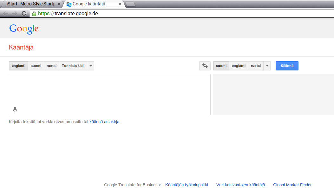Select ruotsi as source language

(52, 66)
